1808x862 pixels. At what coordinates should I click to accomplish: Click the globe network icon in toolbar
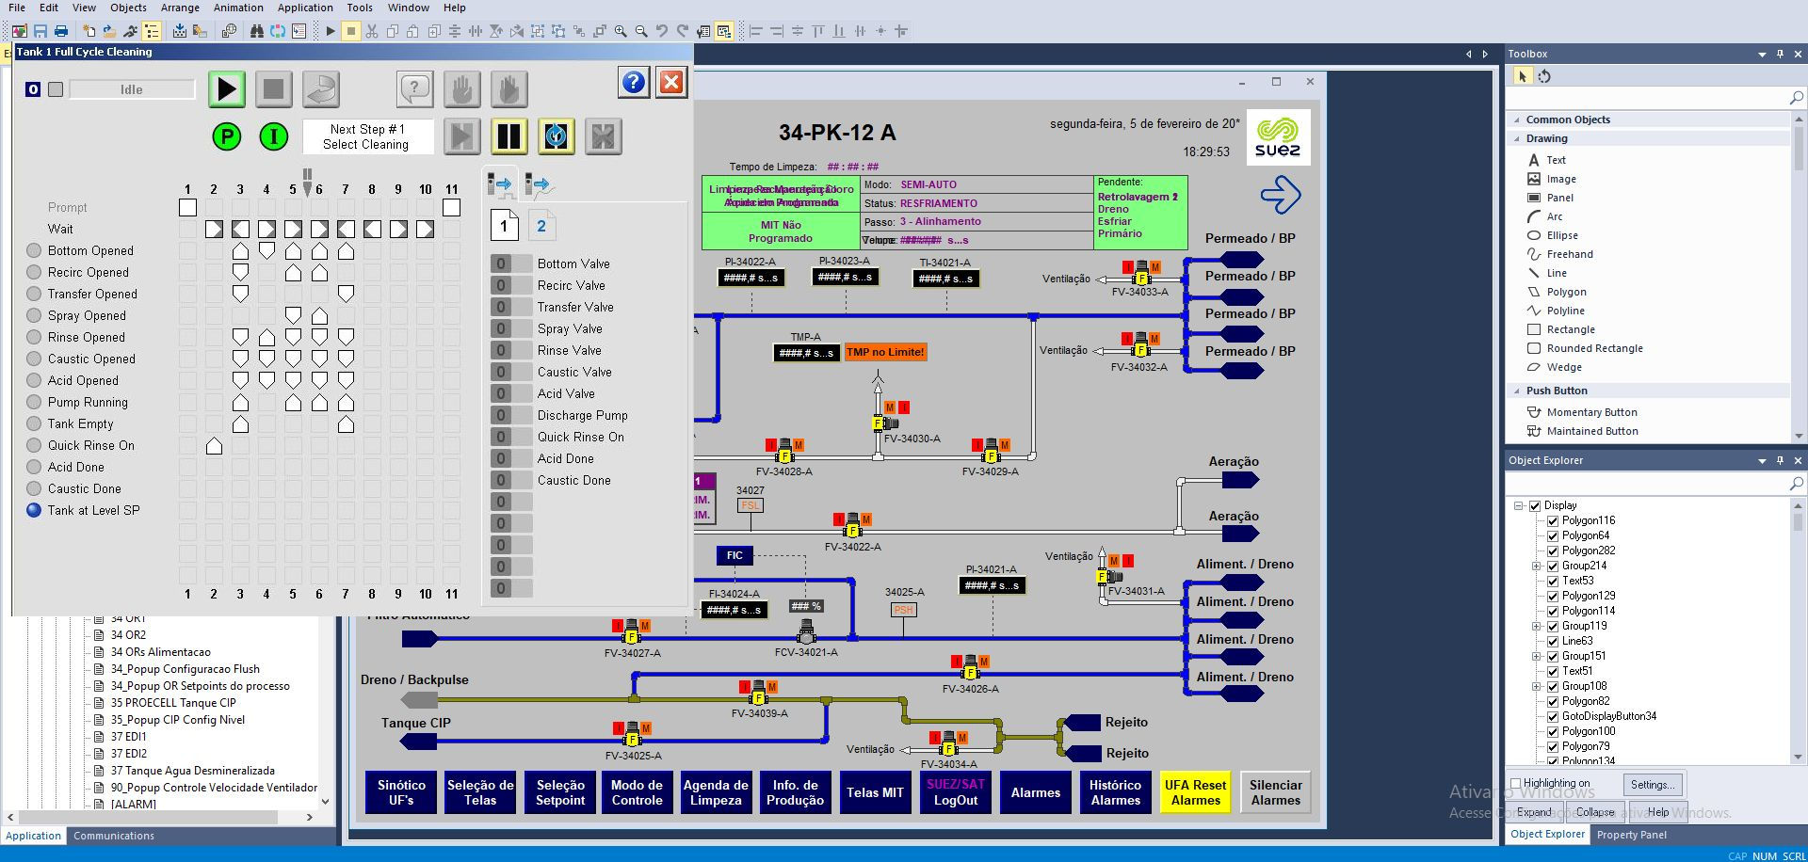[x=229, y=31]
